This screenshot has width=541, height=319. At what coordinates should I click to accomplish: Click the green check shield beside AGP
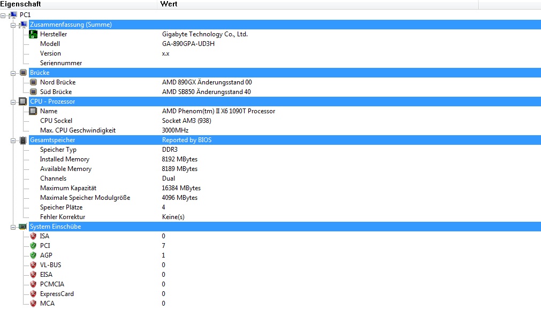point(33,255)
